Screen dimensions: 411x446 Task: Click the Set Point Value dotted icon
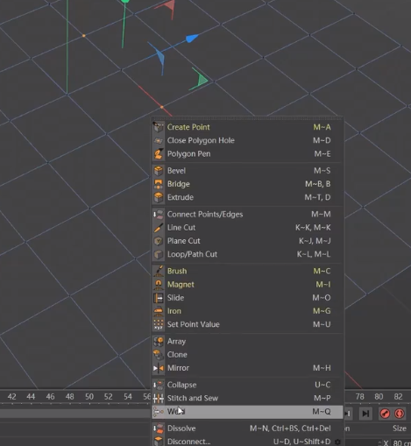tap(159, 324)
